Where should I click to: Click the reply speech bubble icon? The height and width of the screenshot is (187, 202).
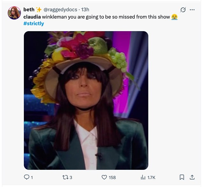[26, 177]
